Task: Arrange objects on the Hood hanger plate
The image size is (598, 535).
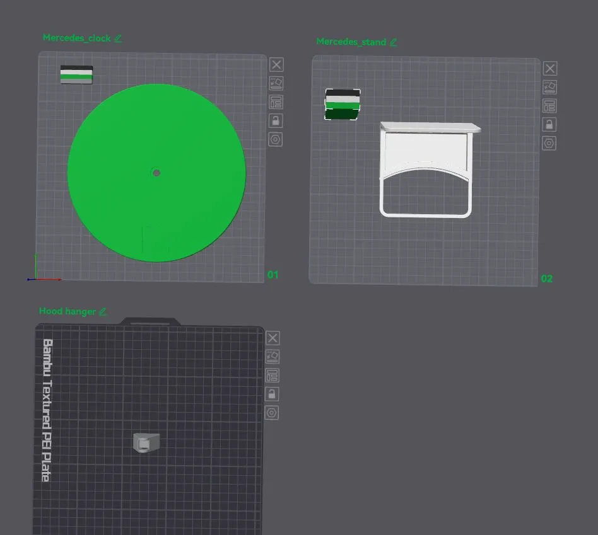Action: 273,376
